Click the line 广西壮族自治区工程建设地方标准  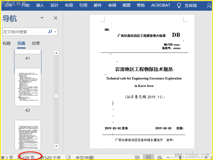[142, 36]
